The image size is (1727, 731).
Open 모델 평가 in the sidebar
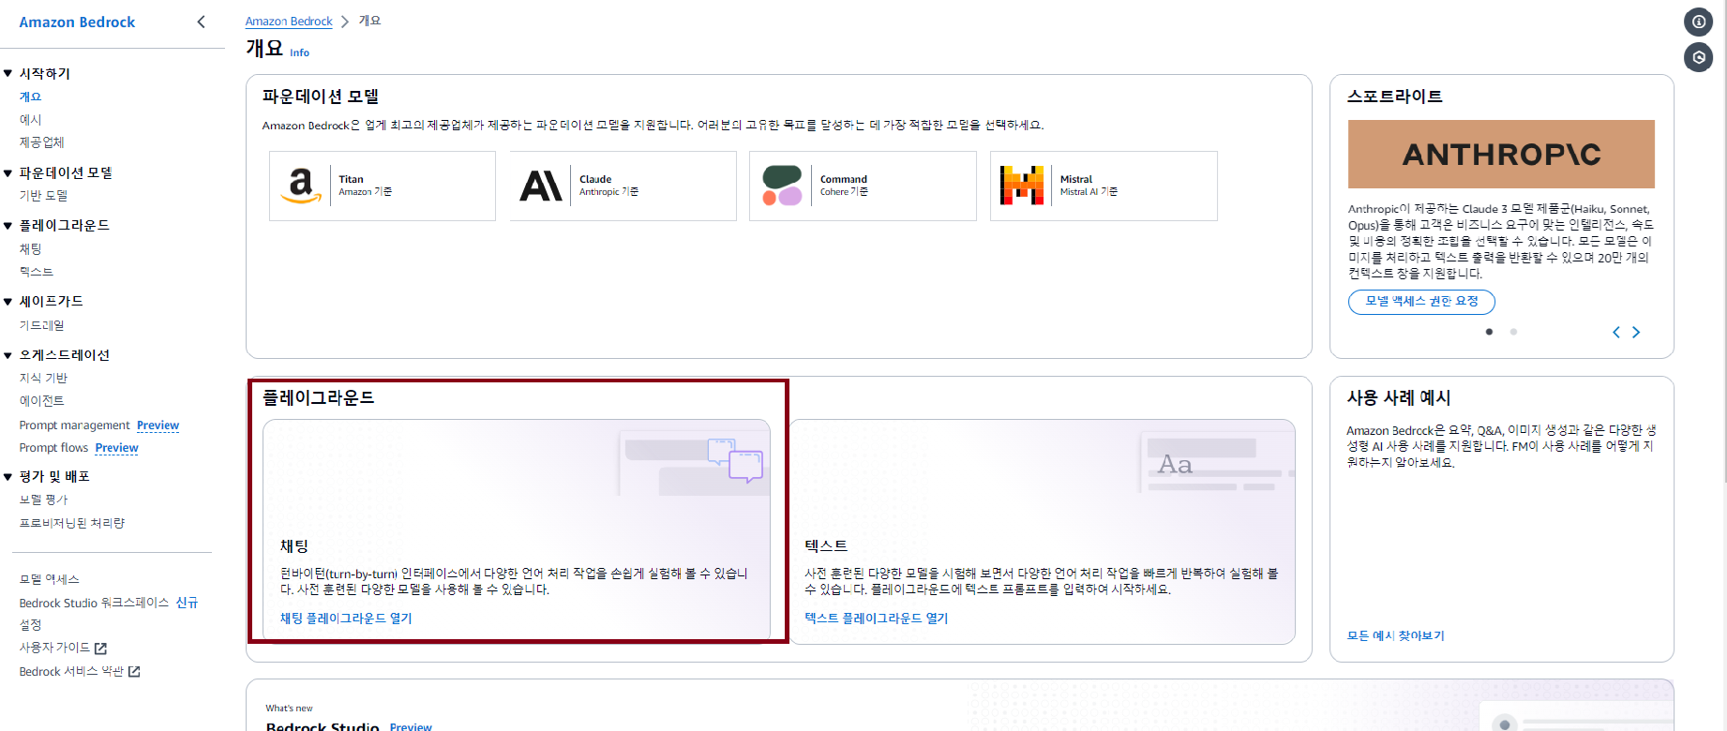pyautogui.click(x=44, y=500)
